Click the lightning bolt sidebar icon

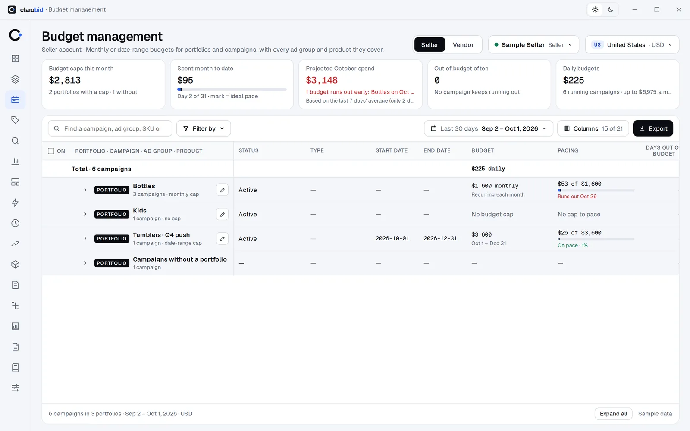[x=15, y=203]
